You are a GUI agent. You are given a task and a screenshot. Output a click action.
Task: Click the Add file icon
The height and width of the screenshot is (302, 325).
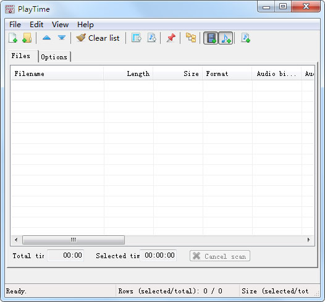(x=13, y=38)
